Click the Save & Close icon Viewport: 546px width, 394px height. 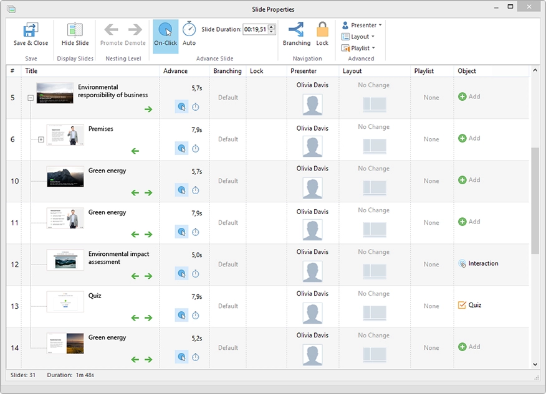pyautogui.click(x=31, y=30)
